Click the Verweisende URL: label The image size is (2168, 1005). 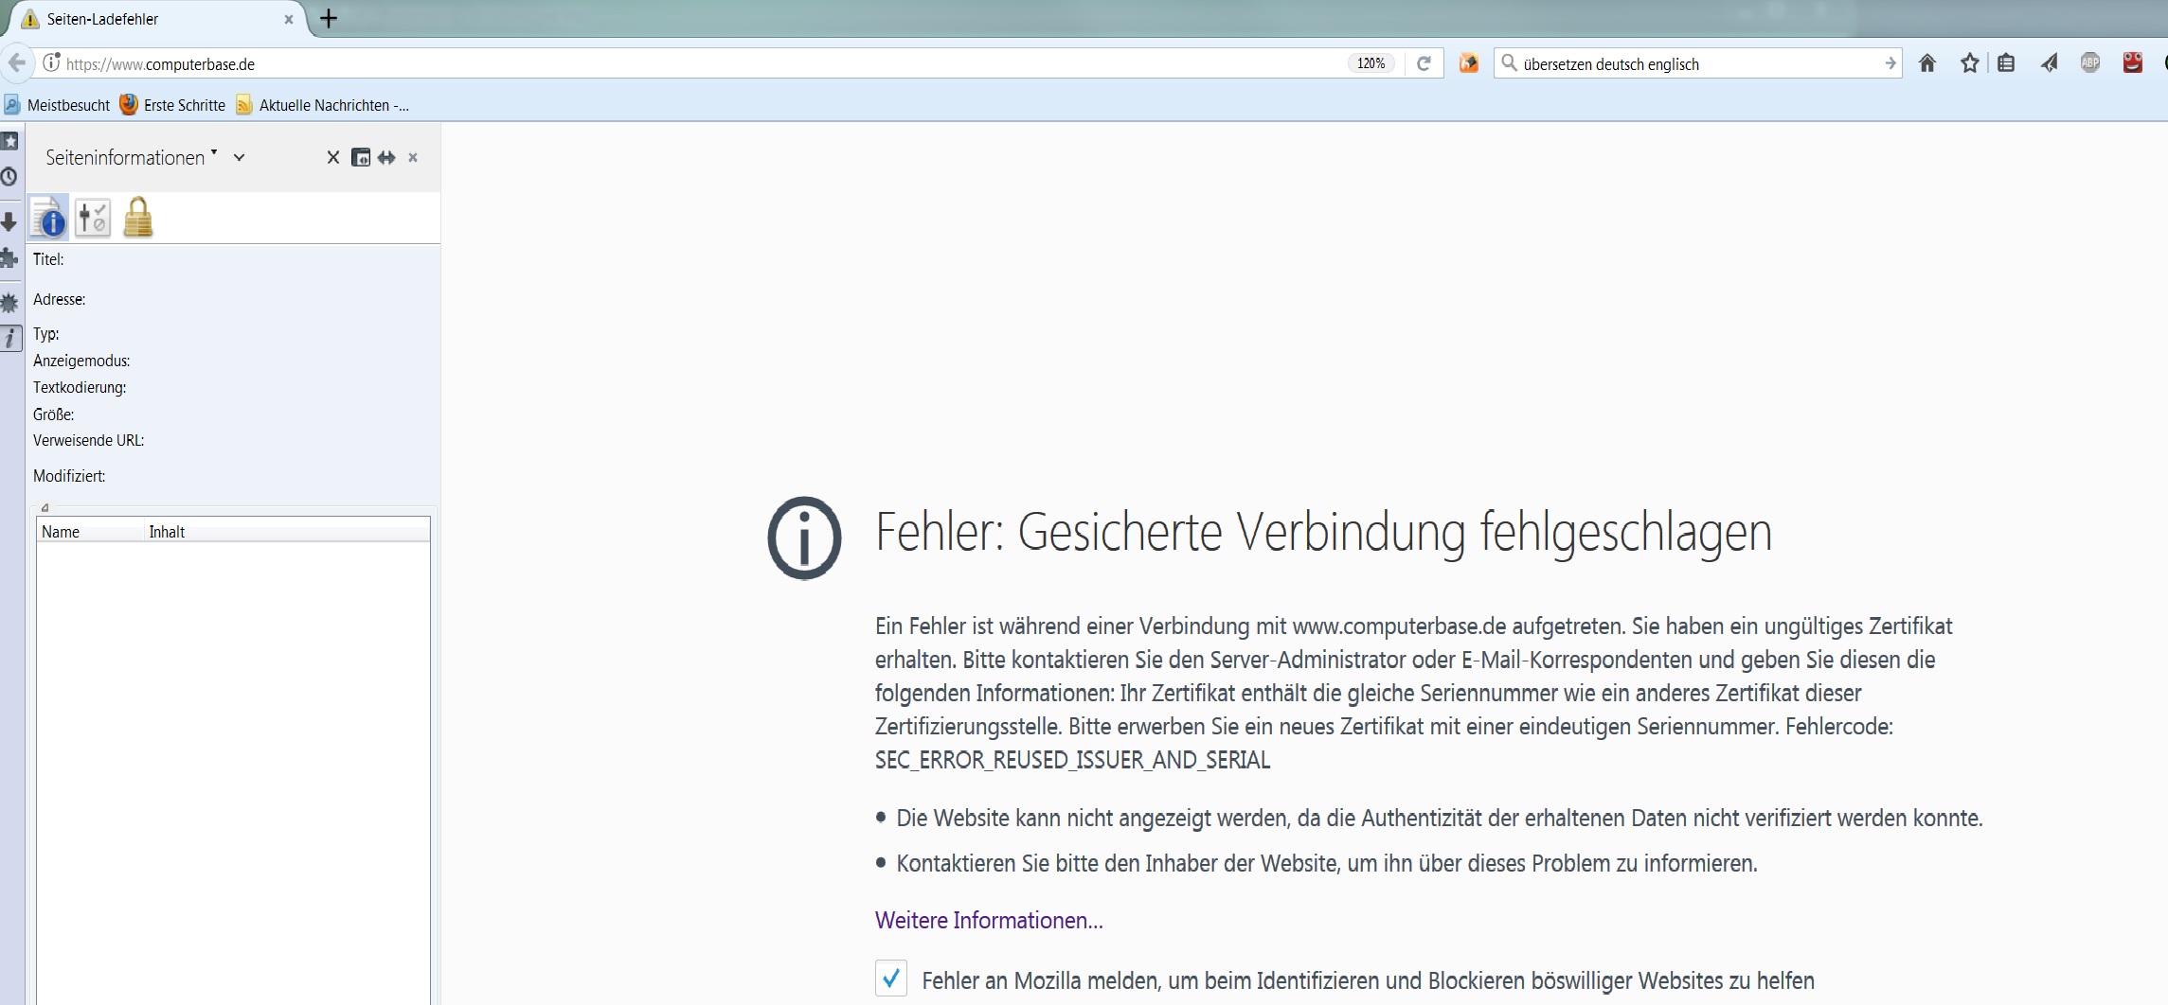point(88,440)
